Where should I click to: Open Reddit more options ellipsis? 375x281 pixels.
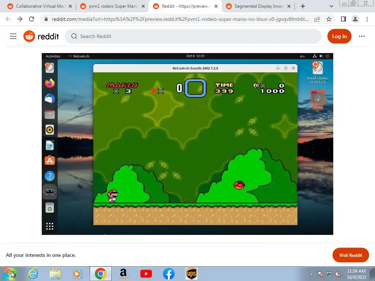pos(361,36)
